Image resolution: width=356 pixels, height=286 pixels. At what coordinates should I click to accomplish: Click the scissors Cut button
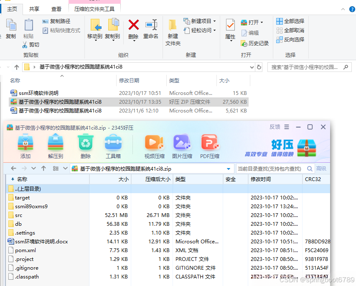(31, 44)
